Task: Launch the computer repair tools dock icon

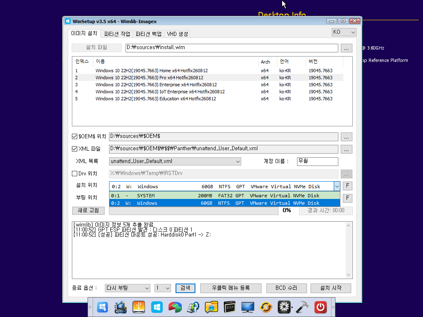Action: 121,307
